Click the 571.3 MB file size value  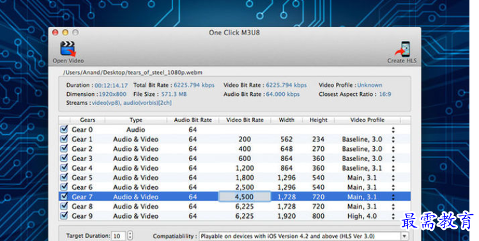174,94
